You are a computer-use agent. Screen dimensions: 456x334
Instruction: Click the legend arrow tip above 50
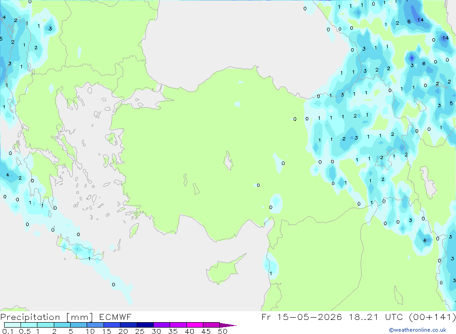click(x=228, y=325)
